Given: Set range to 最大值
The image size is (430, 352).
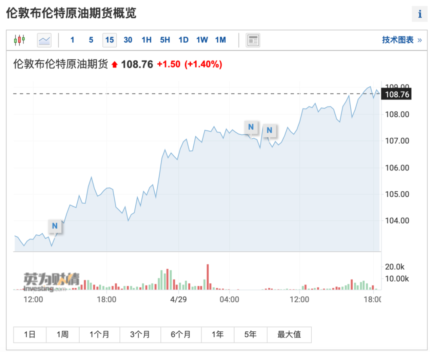Looking at the screenshot, I should click(x=289, y=334).
